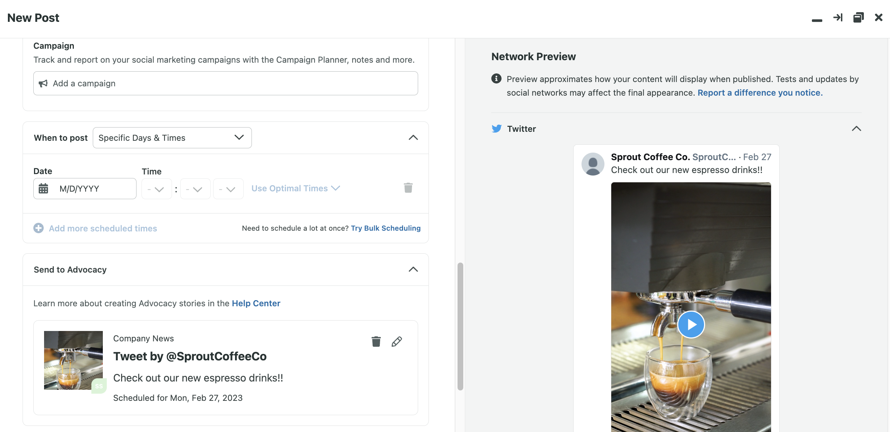Open the When to post dropdown
890x432 pixels.
172,138
